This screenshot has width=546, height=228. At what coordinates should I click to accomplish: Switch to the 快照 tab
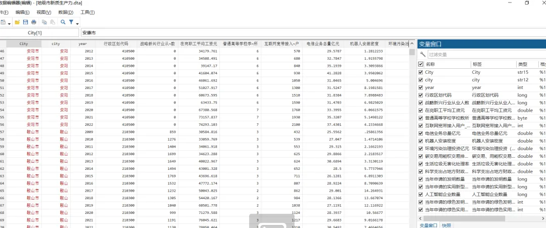tap(446, 225)
